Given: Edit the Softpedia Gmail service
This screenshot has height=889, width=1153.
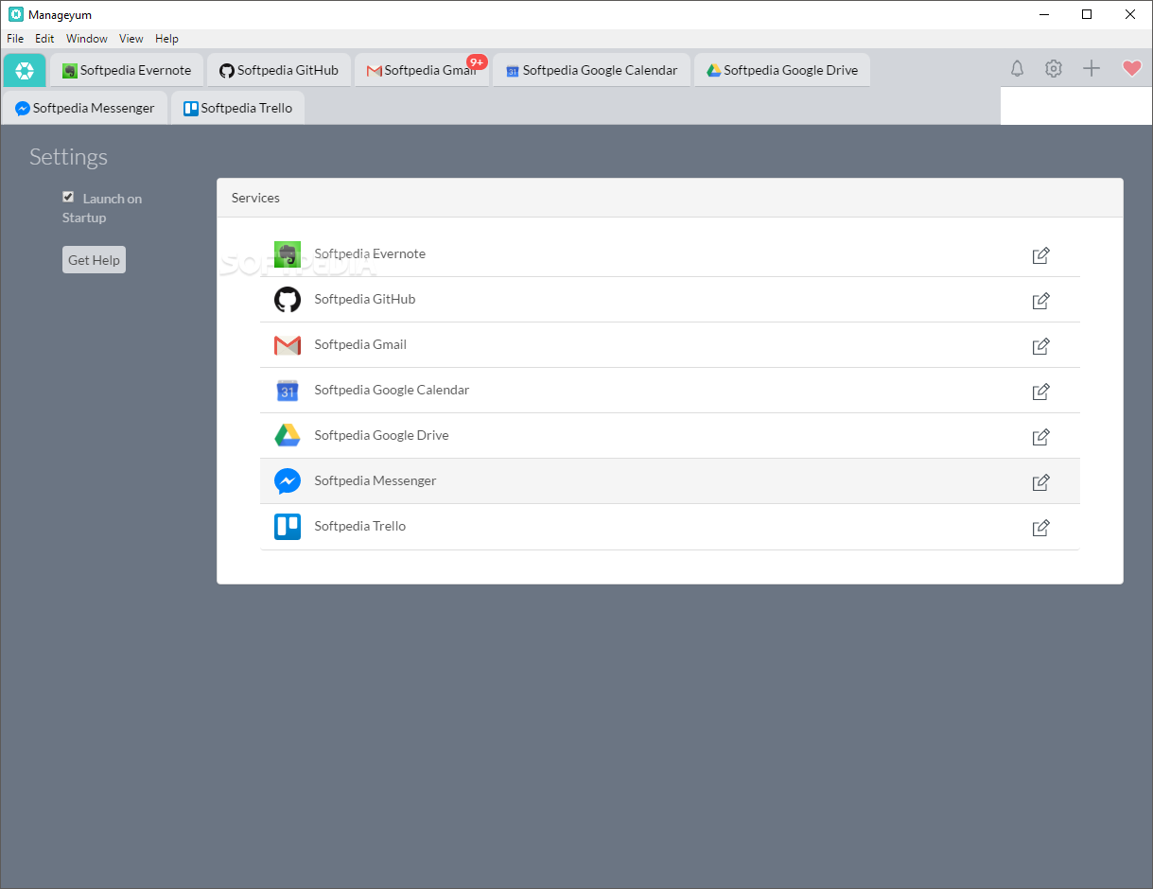Looking at the screenshot, I should tap(1040, 346).
